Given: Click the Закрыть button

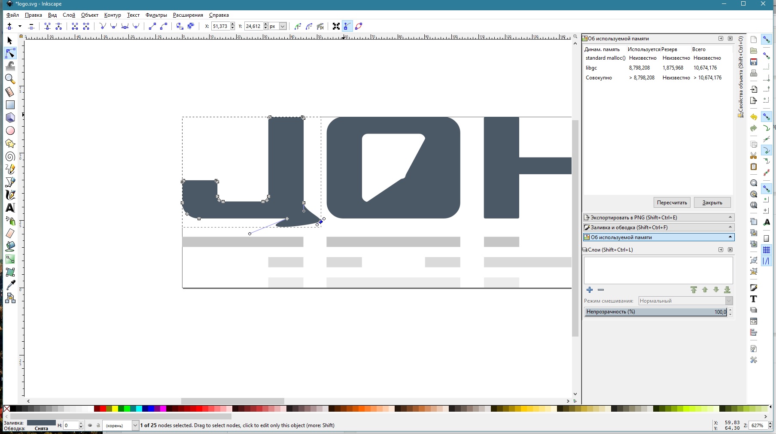Looking at the screenshot, I should (x=712, y=203).
